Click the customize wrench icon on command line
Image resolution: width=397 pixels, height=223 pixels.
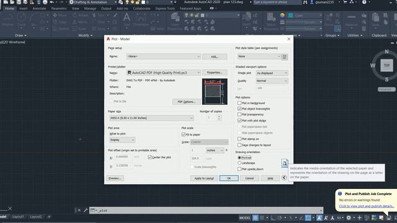coord(86,210)
